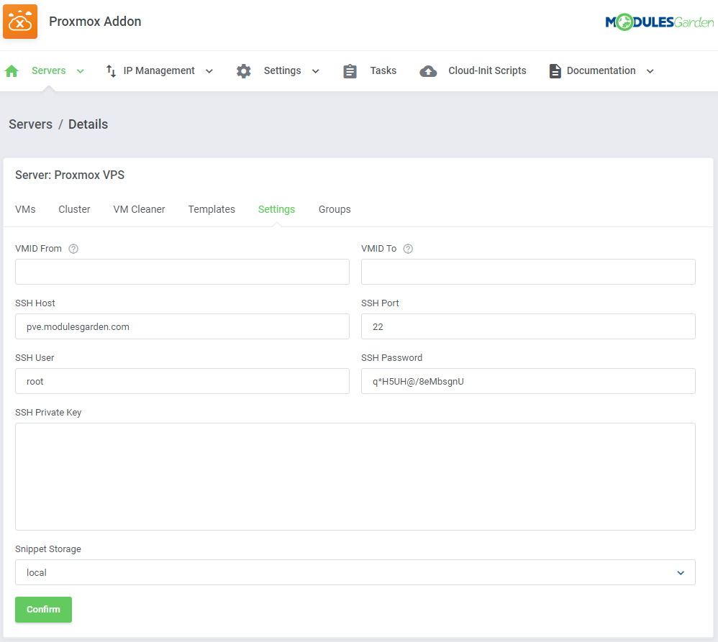This screenshot has height=642, width=718.
Task: Open the Documentation menu
Action: click(601, 70)
